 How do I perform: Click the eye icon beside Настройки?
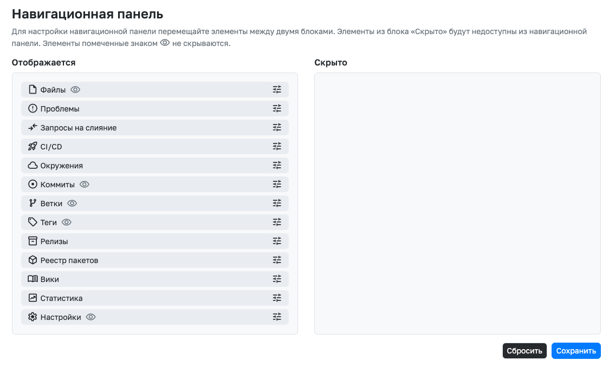pos(91,317)
